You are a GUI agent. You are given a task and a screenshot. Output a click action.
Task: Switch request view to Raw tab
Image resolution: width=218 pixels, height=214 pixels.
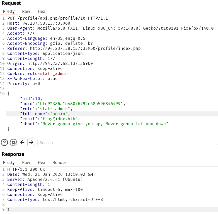[x=26, y=11]
